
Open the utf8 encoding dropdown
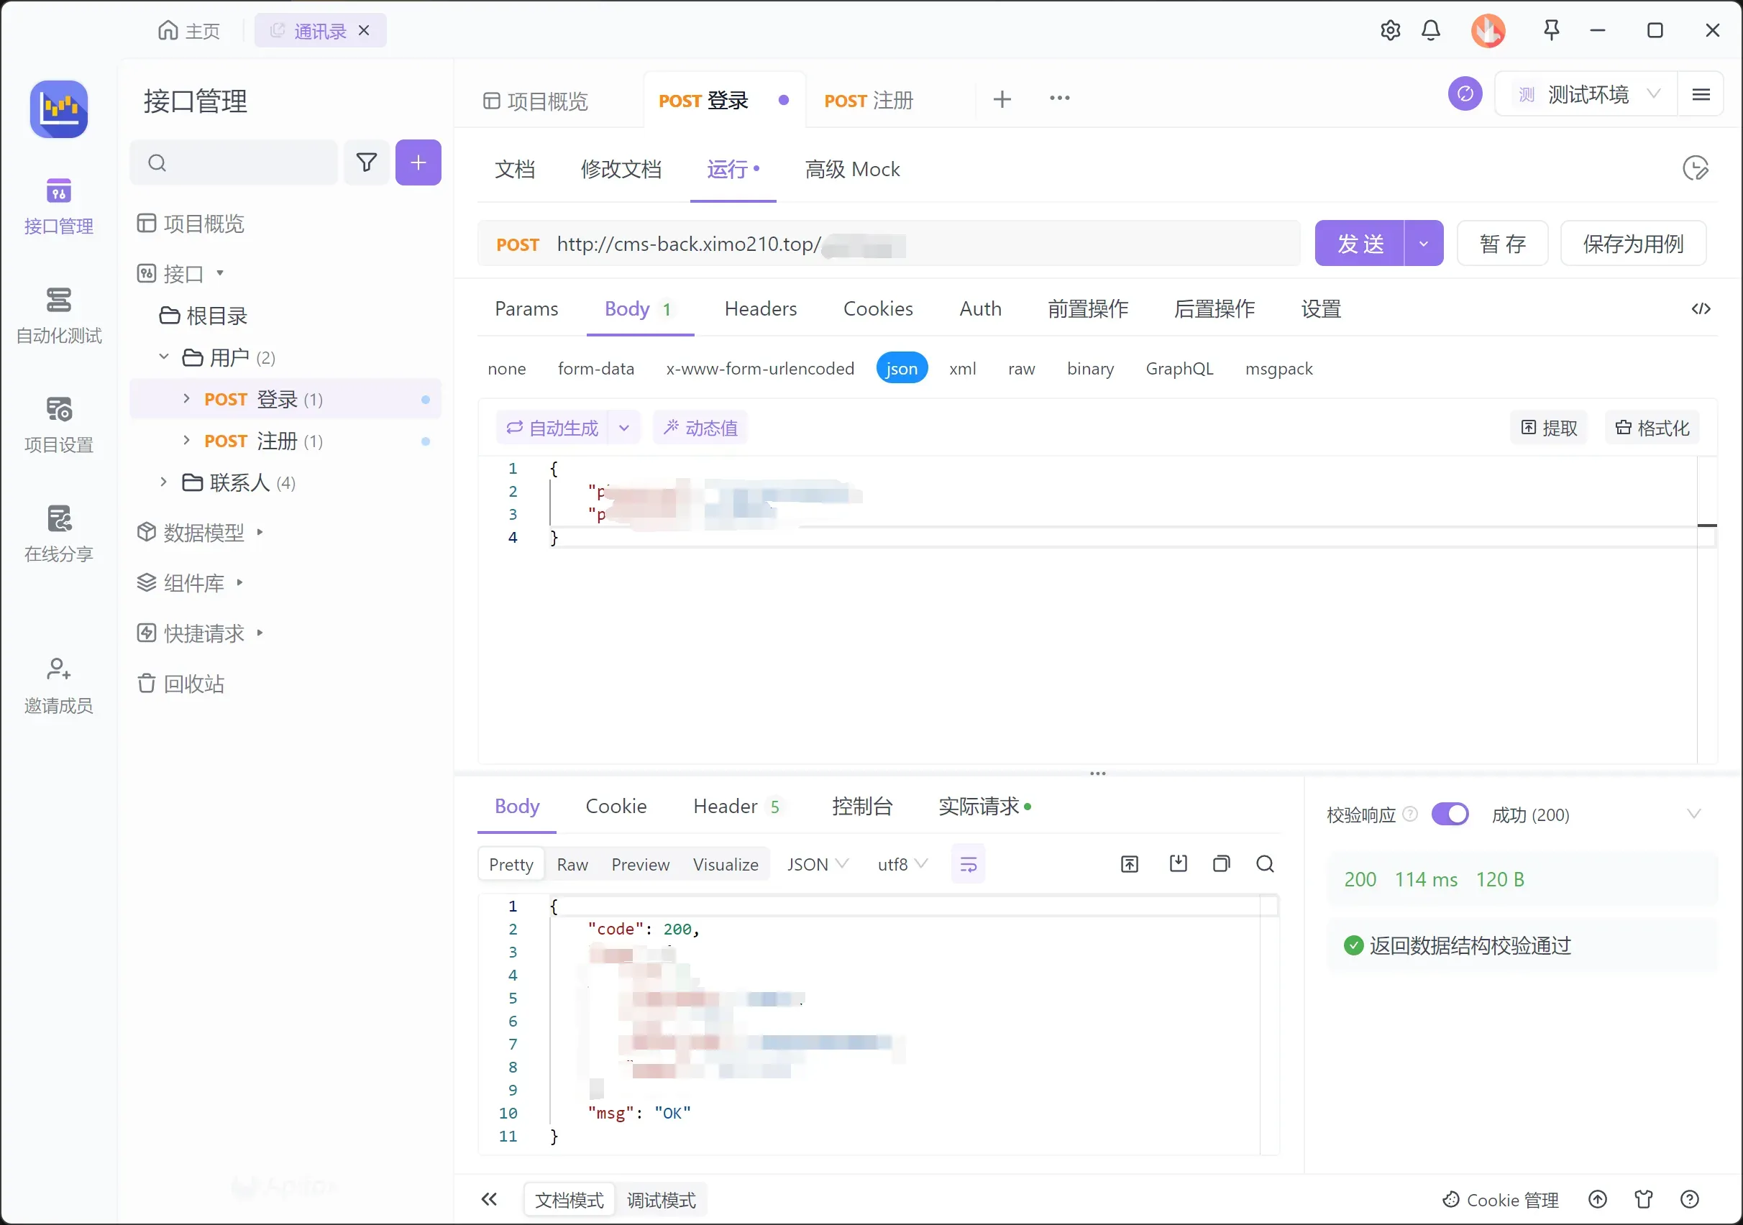(902, 865)
